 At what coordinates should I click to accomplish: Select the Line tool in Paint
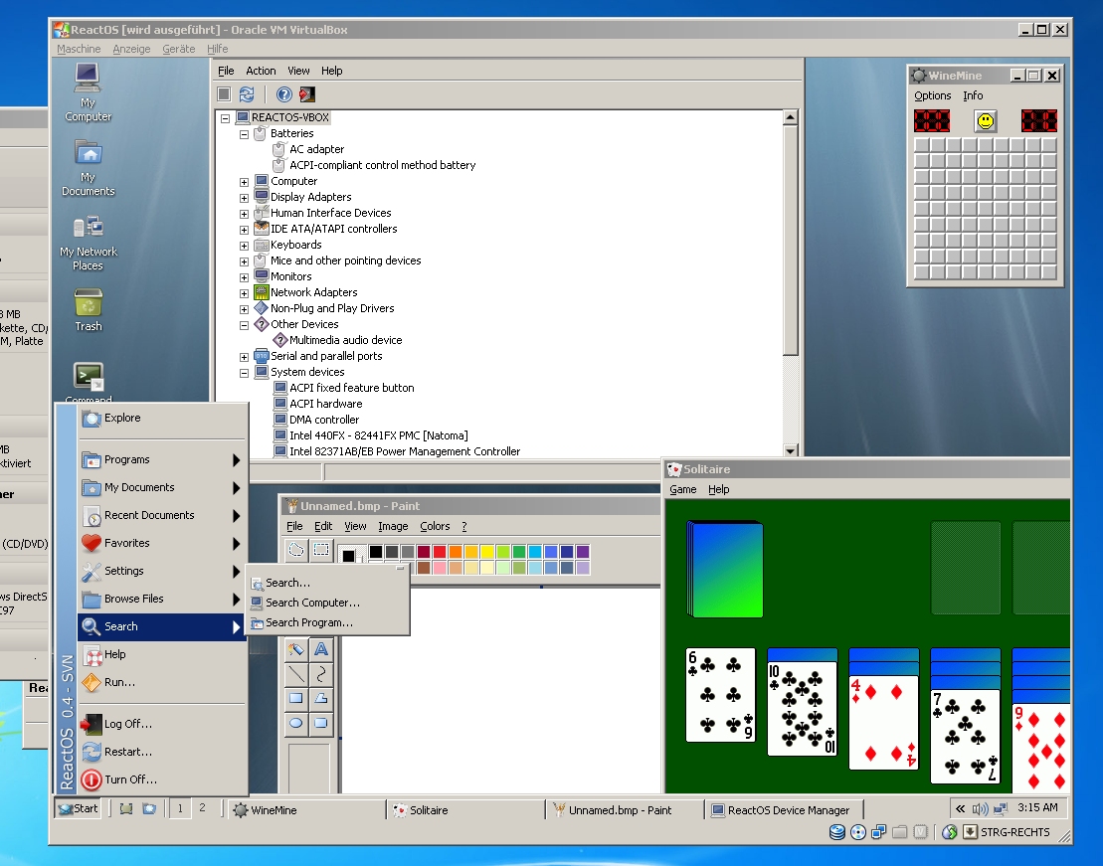click(296, 674)
